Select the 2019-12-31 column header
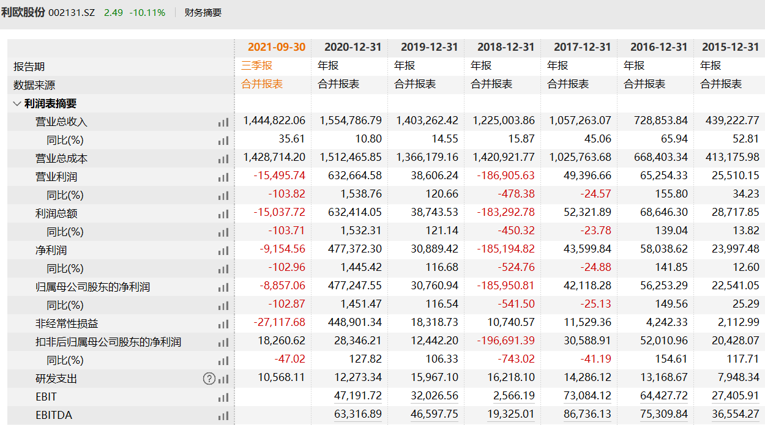This screenshot has height=425, width=765. (x=429, y=47)
